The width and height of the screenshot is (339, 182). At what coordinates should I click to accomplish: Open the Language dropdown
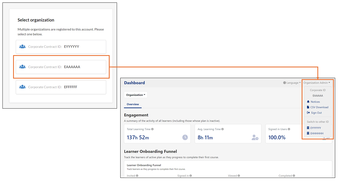[x=292, y=83]
